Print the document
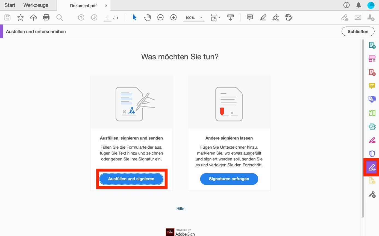Image resolution: width=379 pixels, height=236 pixels. (46, 18)
